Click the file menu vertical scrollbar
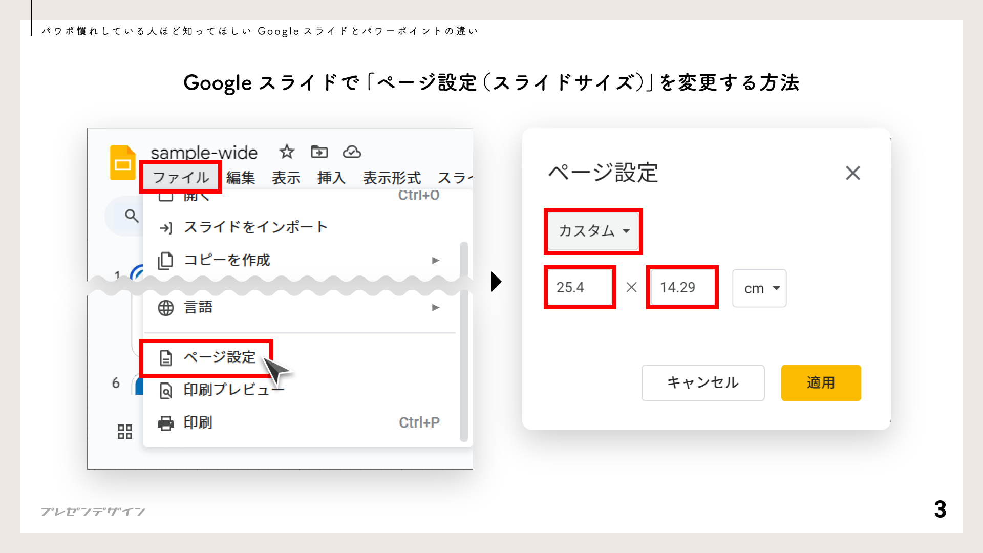This screenshot has width=983, height=553. pyautogui.click(x=464, y=342)
